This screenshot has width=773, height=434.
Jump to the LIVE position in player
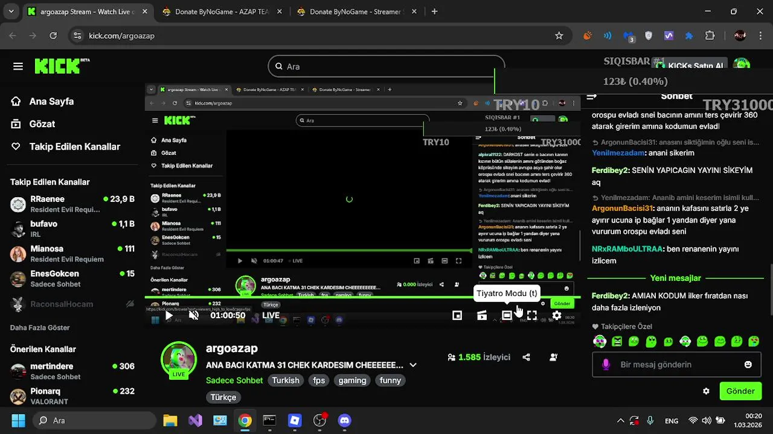click(271, 315)
